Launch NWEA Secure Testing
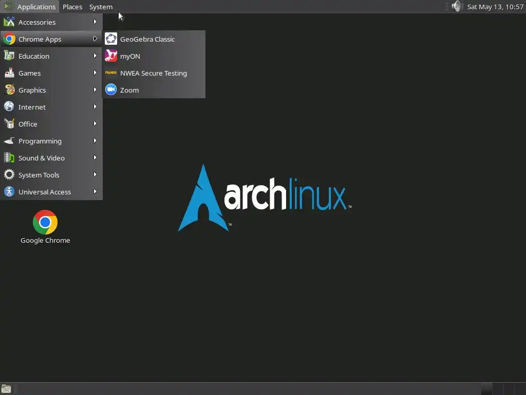 click(154, 73)
